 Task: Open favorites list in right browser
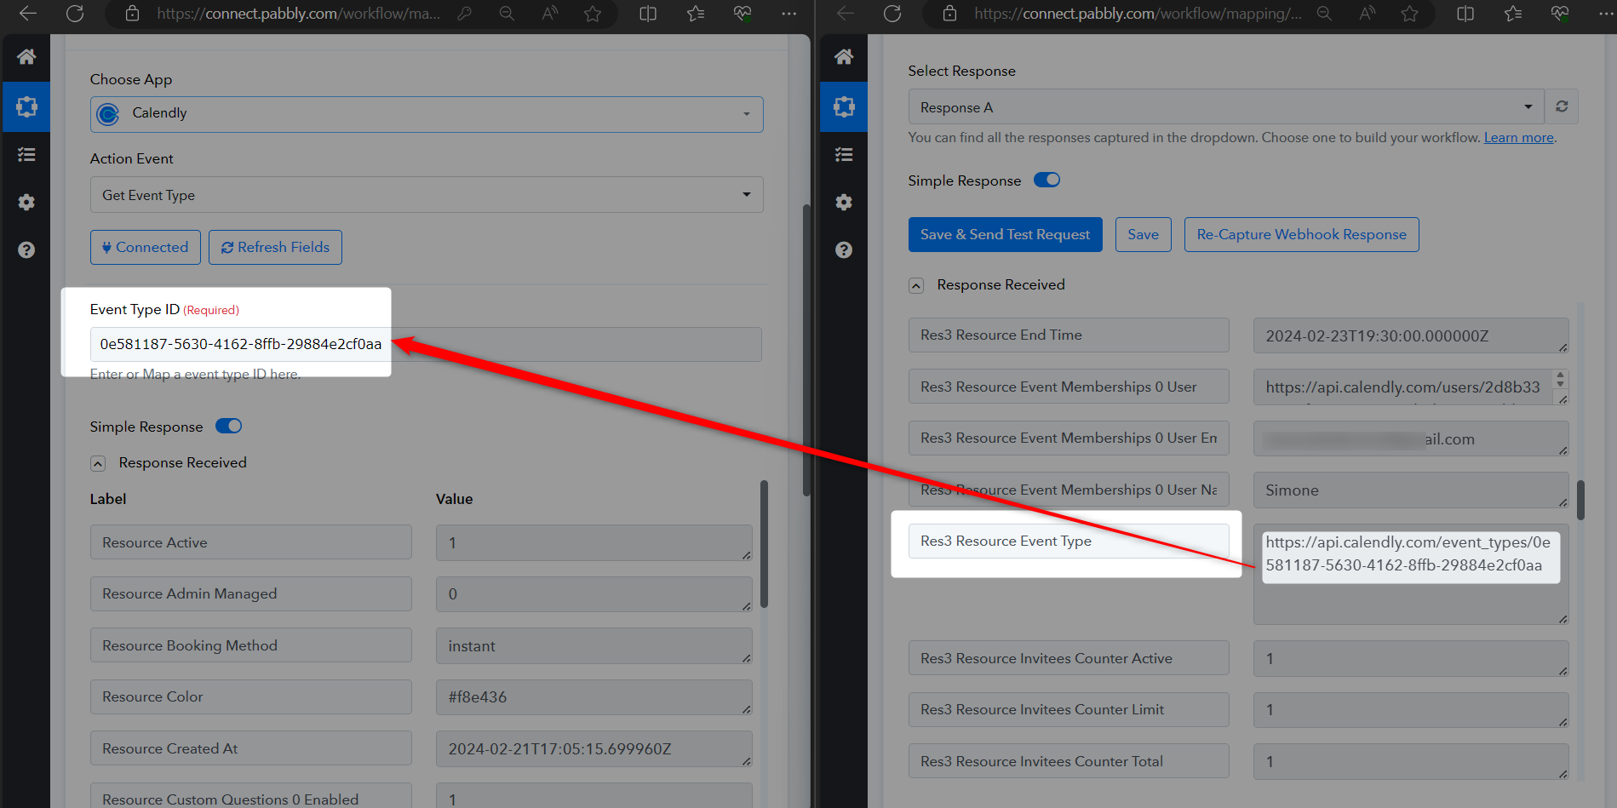pos(1513,14)
